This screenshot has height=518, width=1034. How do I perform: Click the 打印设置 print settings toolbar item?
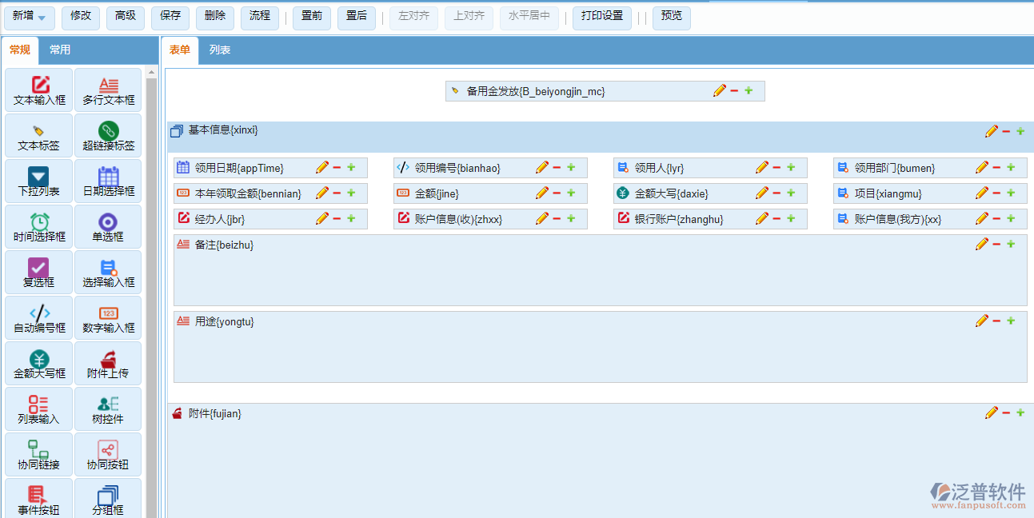(x=601, y=17)
